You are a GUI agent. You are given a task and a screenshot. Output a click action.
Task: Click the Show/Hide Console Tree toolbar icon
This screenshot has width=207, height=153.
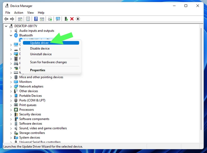point(20,19)
